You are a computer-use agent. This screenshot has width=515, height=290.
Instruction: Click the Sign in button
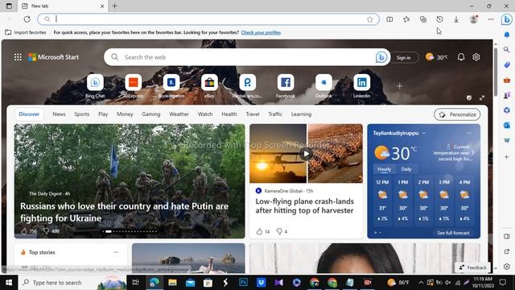(x=404, y=57)
